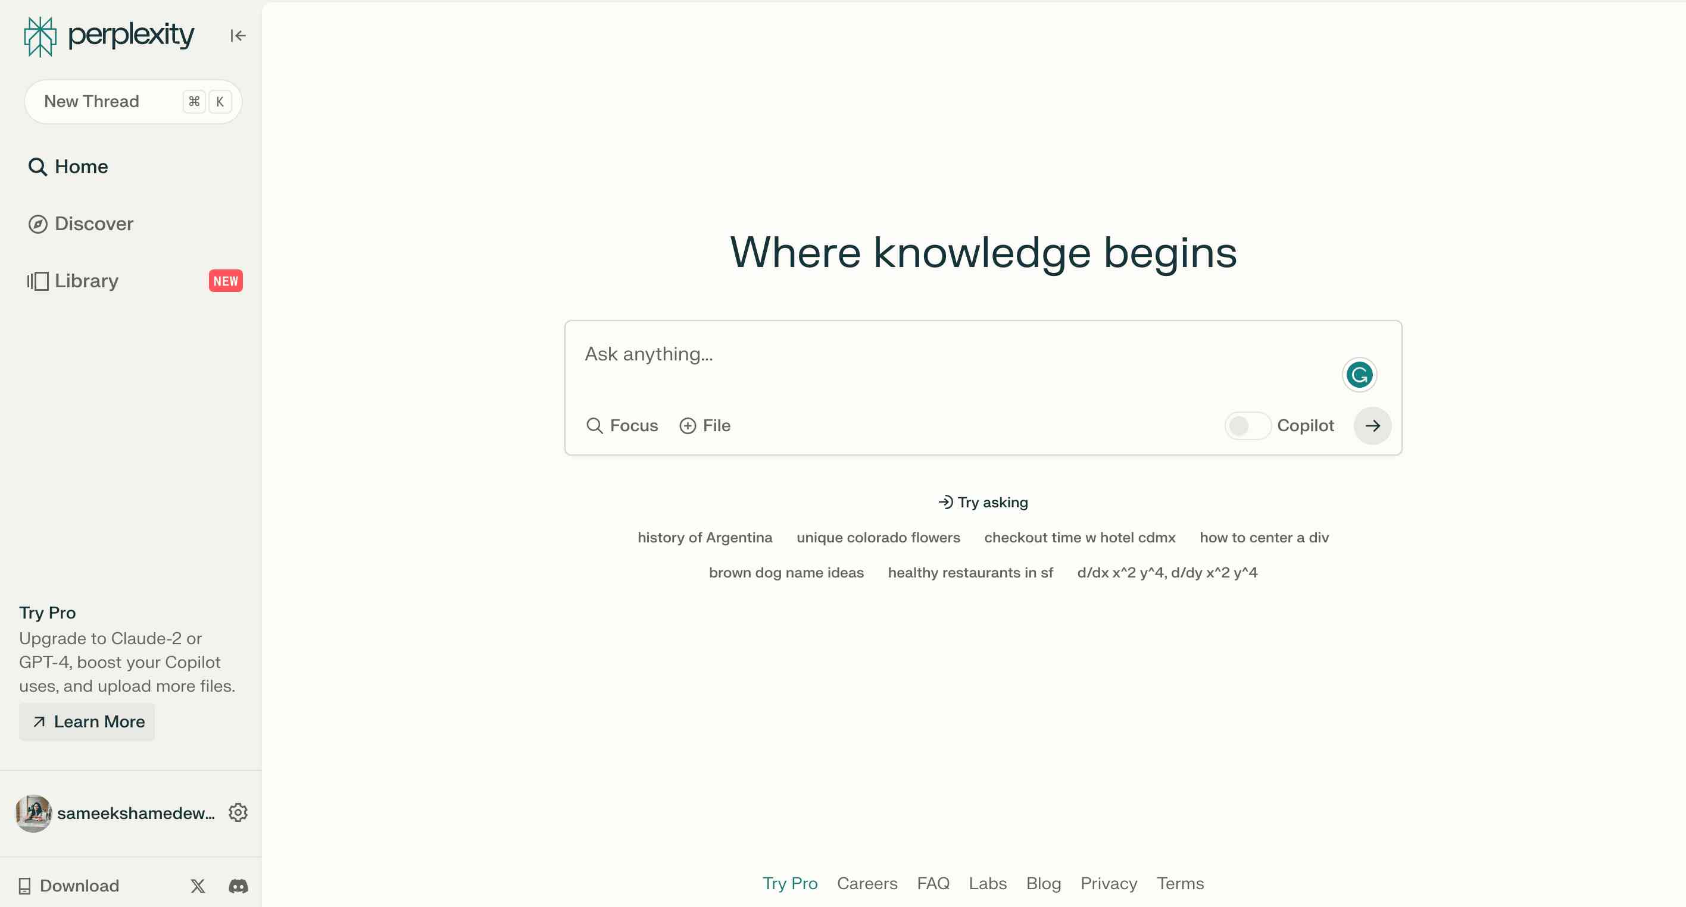Click the Library panel icon
Screen dimensions: 1686x907
pos(36,280)
